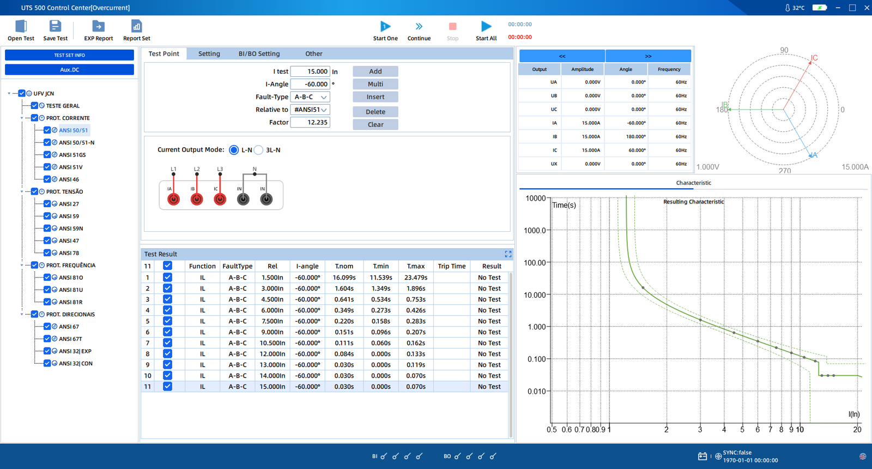
Task: Select 3L-N current output mode
Action: 258,150
